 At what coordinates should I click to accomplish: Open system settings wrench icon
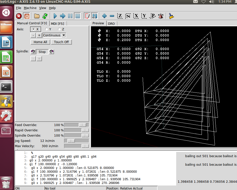[x=6, y=116]
